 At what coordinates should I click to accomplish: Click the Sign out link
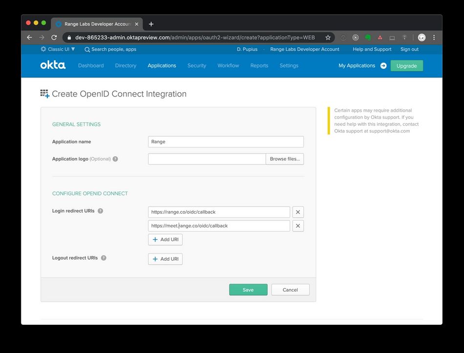coord(409,49)
